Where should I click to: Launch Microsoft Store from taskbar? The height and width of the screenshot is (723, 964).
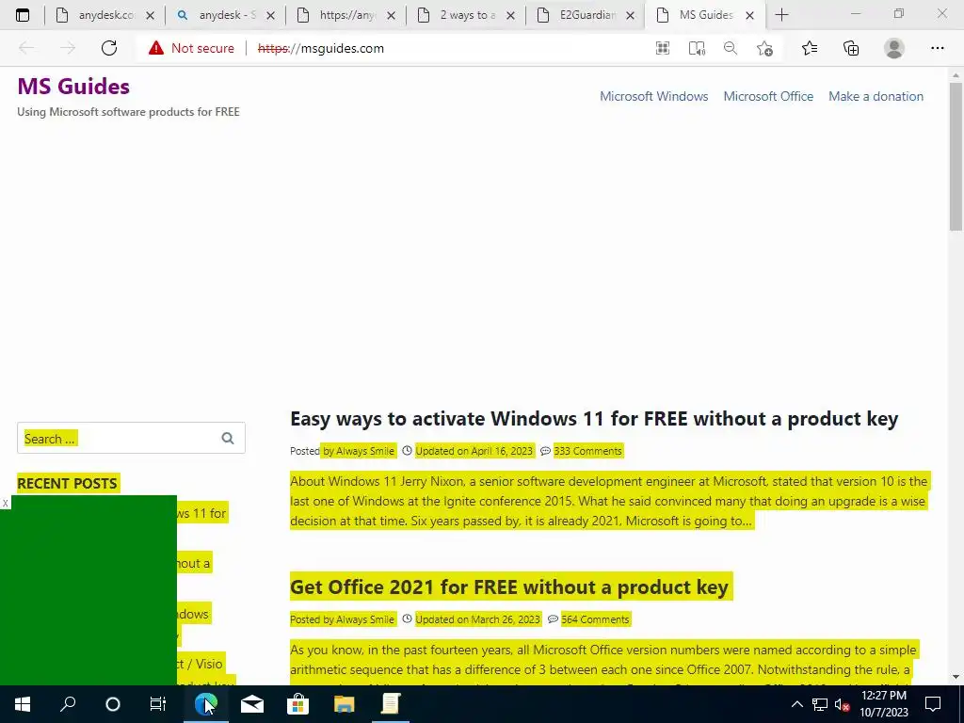click(297, 704)
